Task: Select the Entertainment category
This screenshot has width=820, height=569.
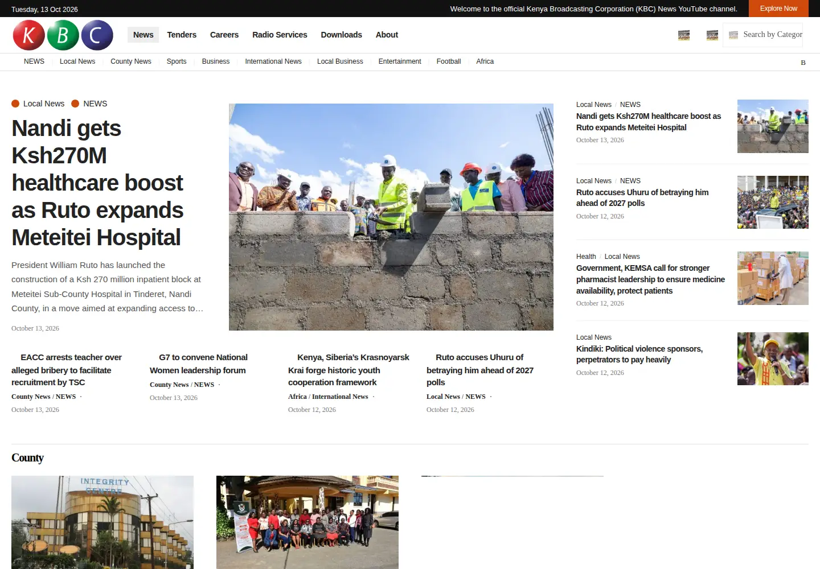Action: click(x=400, y=61)
